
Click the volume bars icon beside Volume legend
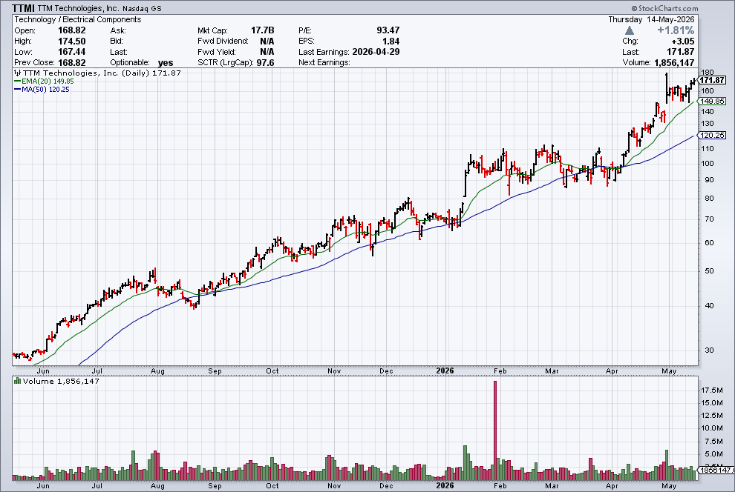[18, 381]
